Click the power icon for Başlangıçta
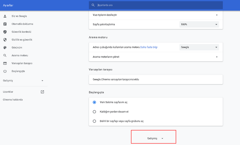 5,71
